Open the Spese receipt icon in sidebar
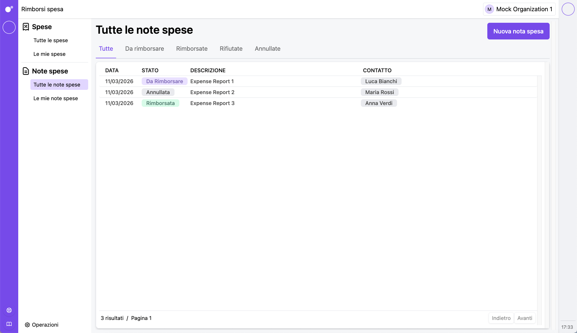The image size is (577, 333). coord(26,27)
